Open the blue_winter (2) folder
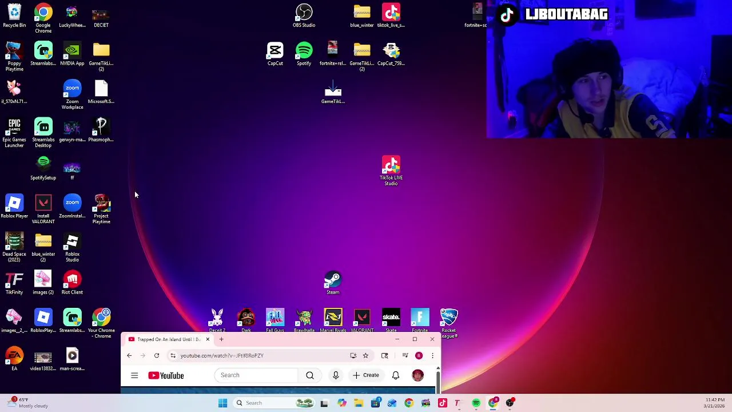 43,247
